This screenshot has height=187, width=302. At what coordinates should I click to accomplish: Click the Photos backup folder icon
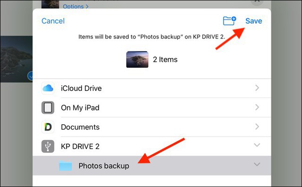pos(66,166)
